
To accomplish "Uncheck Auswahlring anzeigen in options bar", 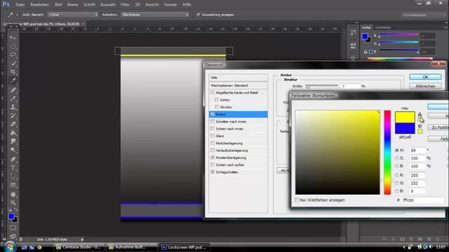I will pyautogui.click(x=199, y=14).
